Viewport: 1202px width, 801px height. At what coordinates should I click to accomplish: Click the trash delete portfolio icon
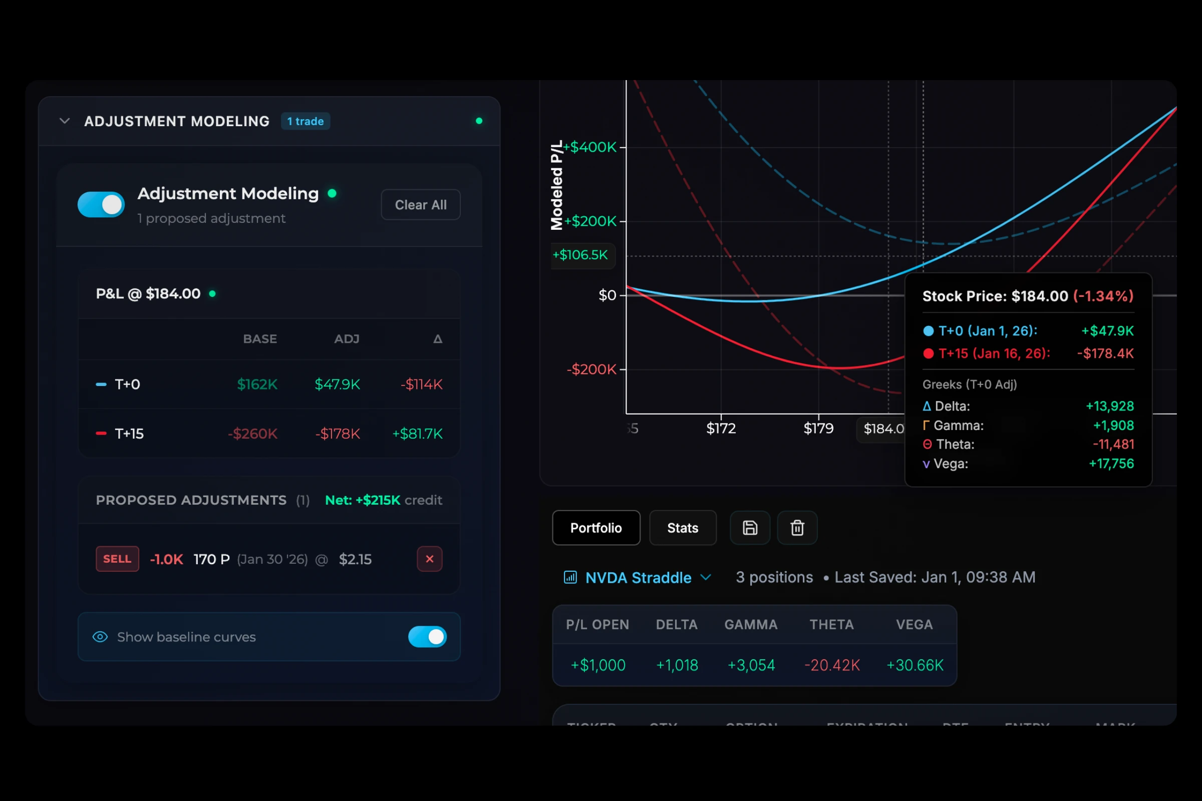click(x=797, y=528)
